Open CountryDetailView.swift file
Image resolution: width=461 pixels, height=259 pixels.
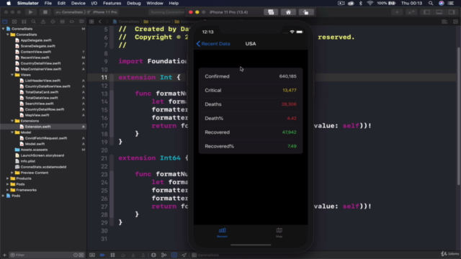coord(40,63)
